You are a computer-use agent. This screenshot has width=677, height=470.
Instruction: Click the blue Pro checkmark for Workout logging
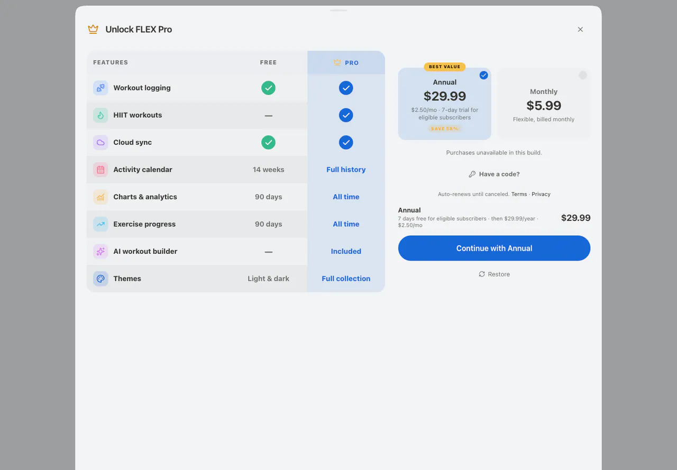346,88
